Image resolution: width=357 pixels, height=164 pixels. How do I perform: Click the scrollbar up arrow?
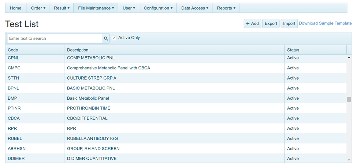click(349, 58)
